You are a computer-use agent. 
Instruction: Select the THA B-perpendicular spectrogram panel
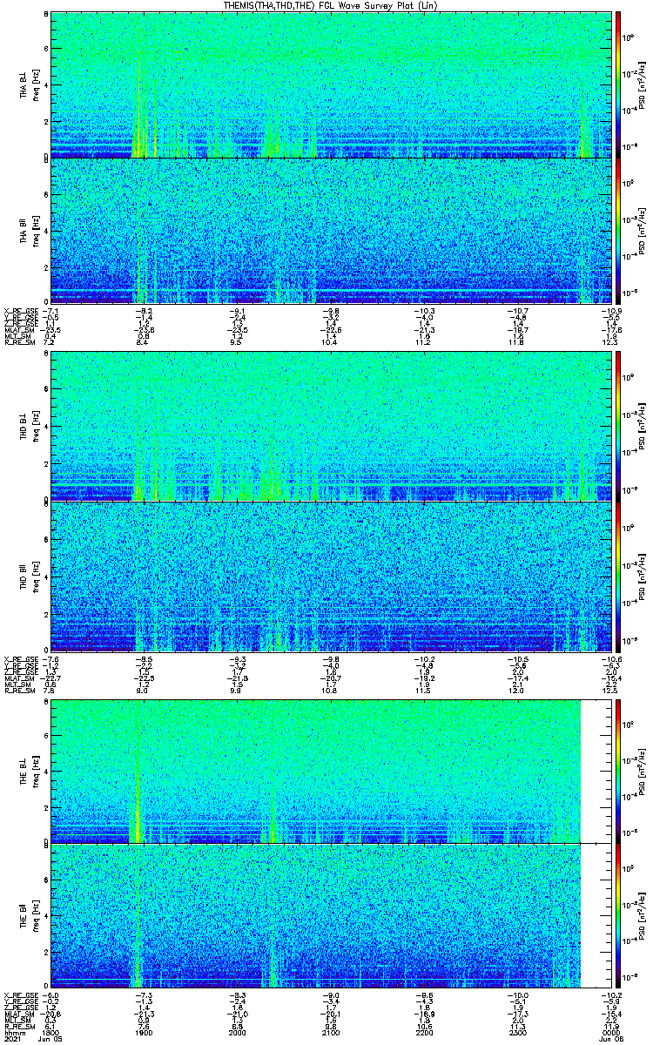click(331, 84)
